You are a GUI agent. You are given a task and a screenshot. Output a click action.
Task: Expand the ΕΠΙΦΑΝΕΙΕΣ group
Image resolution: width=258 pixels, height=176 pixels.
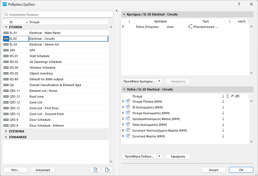click(x=6, y=137)
